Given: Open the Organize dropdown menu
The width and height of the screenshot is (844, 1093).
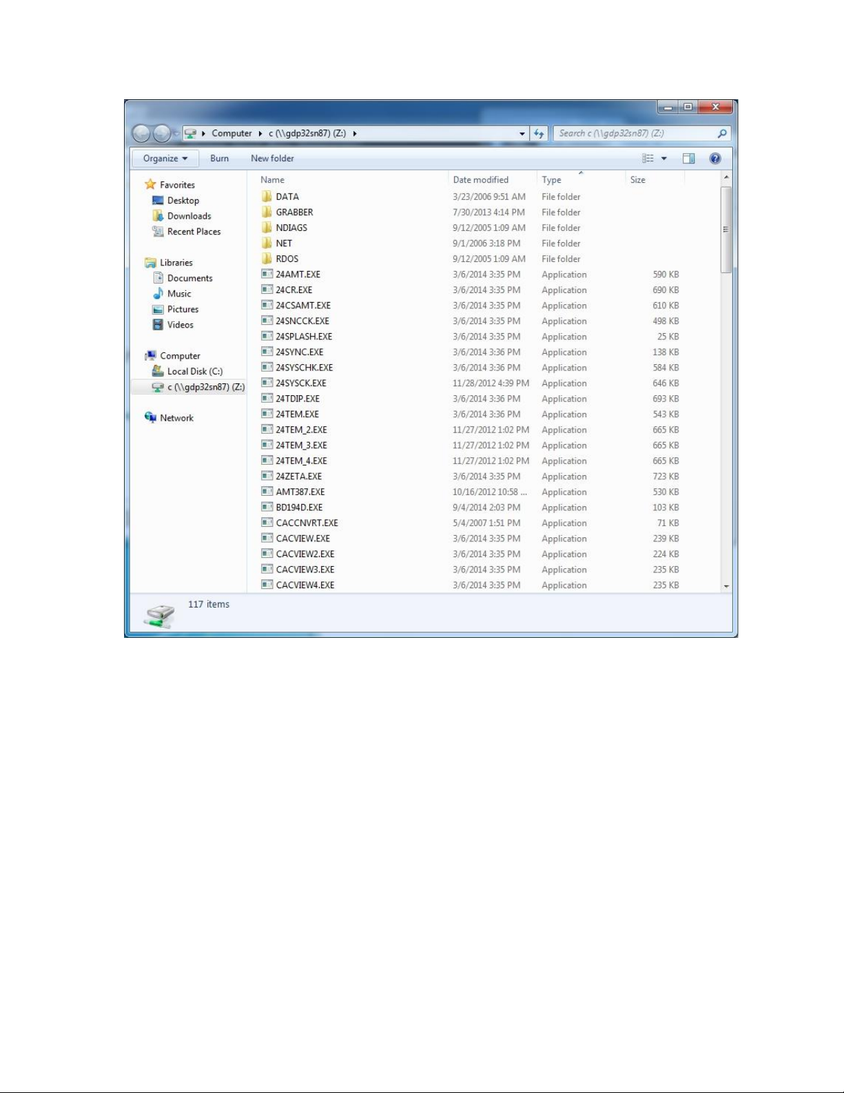Looking at the screenshot, I should point(165,159).
